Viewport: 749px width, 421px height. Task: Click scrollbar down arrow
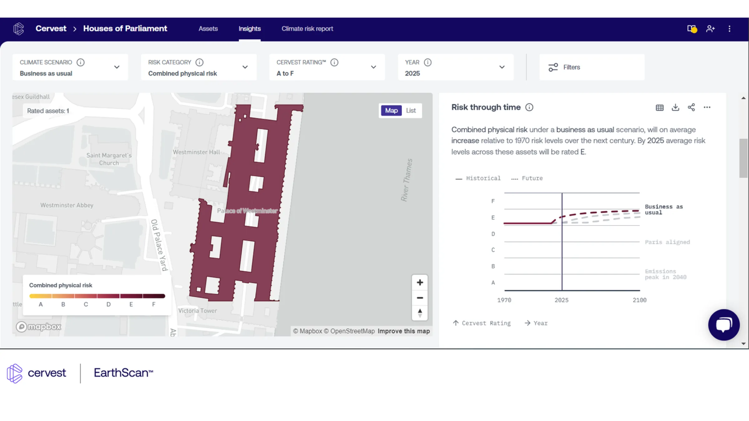(743, 344)
